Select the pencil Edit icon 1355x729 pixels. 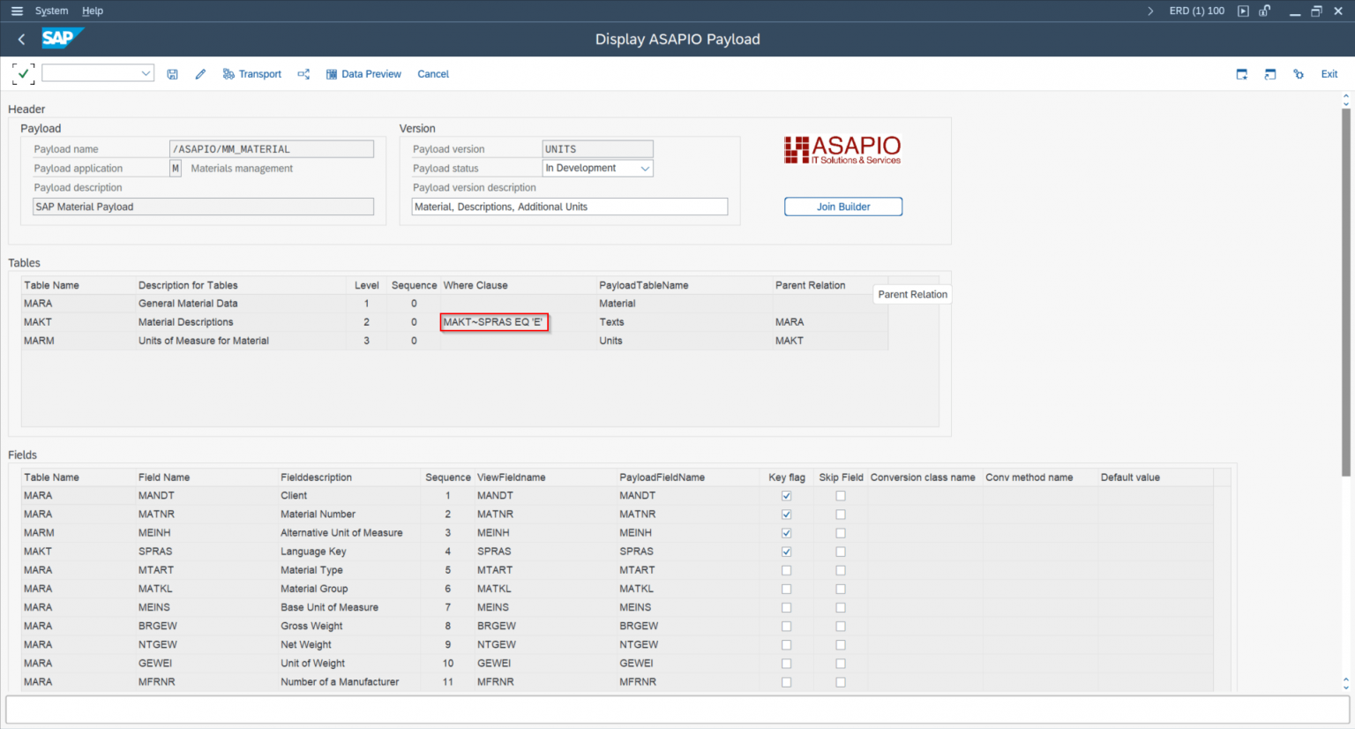[x=200, y=74]
